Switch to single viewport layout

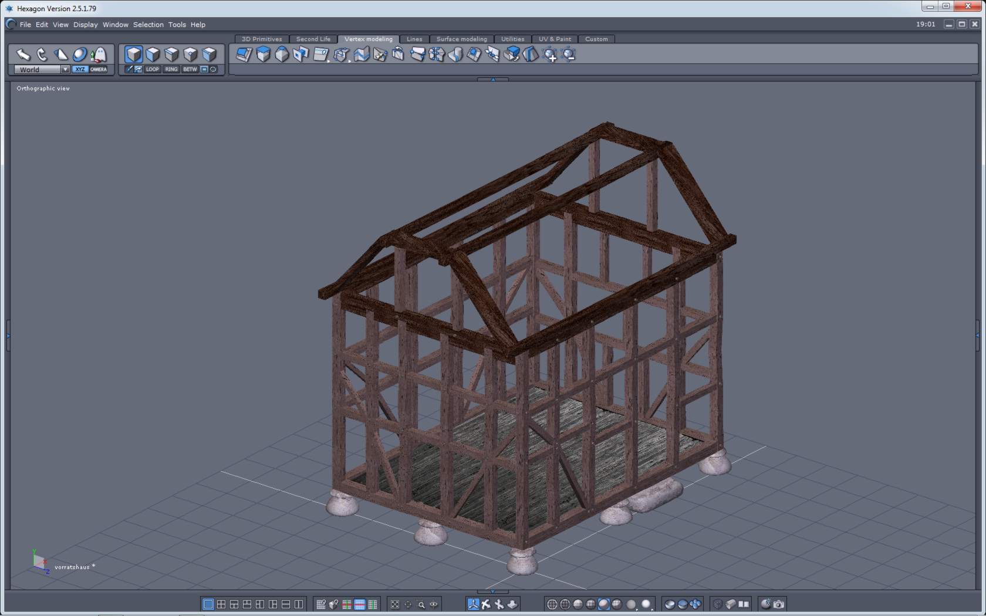click(x=208, y=604)
